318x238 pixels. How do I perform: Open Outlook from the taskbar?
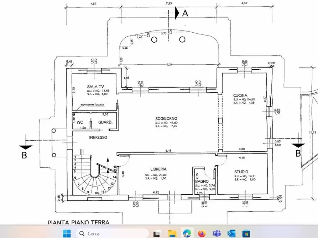[x=231, y=233]
